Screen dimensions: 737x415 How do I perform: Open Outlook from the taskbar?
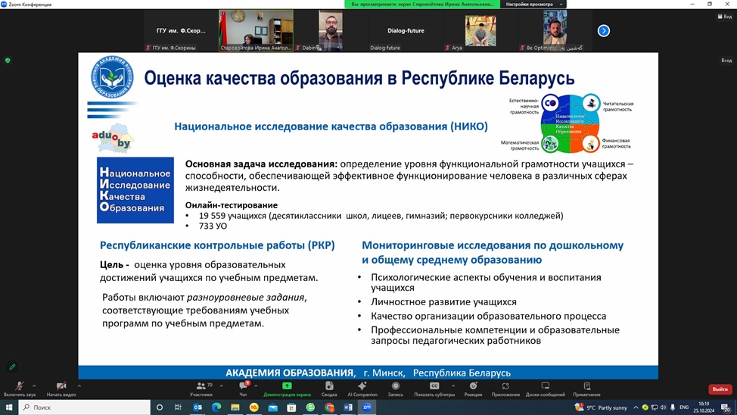[197, 407]
